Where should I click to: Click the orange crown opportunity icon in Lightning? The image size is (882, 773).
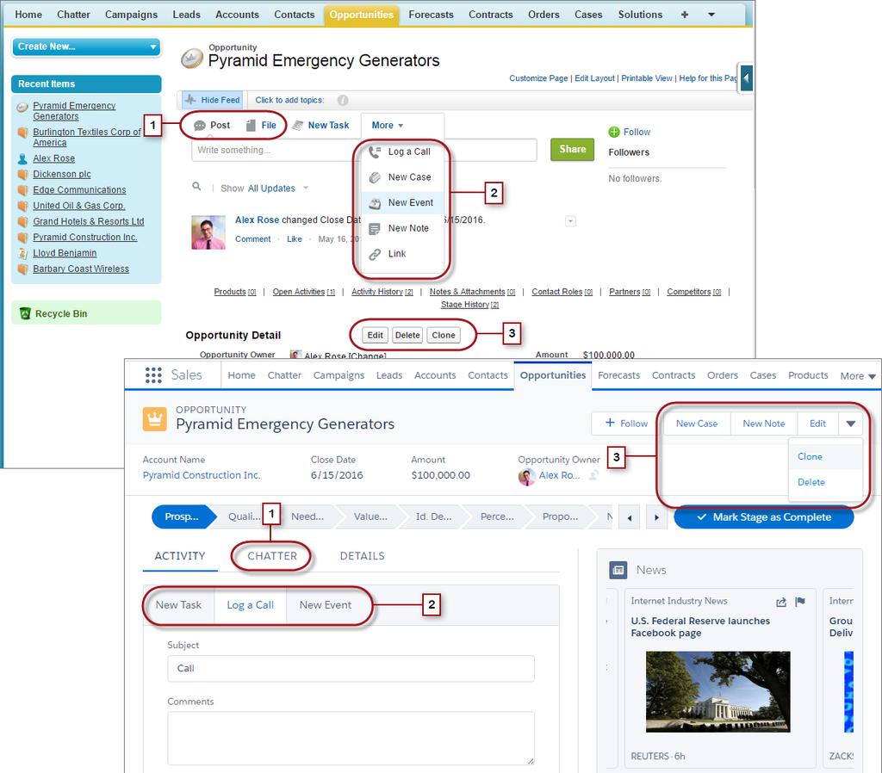(x=155, y=419)
